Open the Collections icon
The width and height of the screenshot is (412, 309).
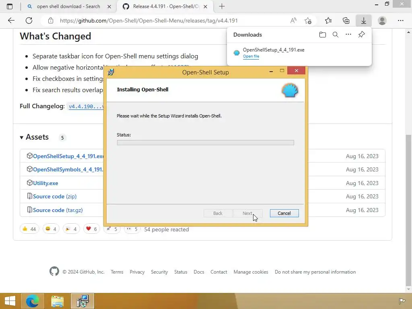pos(346,21)
